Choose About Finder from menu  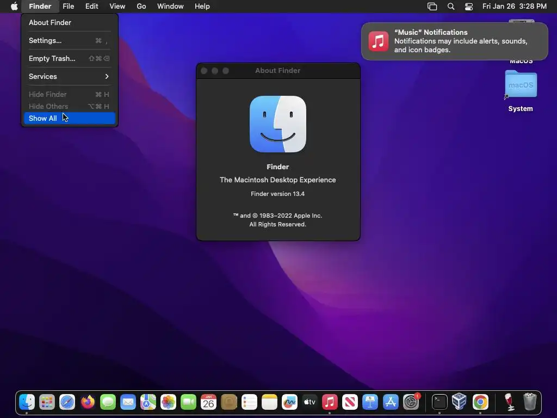click(x=69, y=22)
